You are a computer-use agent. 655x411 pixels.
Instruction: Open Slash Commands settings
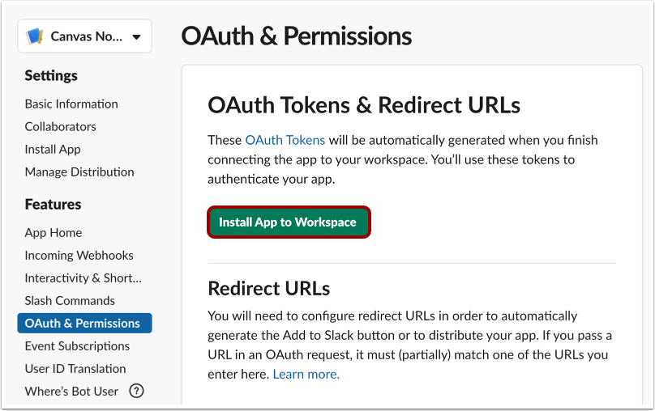click(x=70, y=300)
